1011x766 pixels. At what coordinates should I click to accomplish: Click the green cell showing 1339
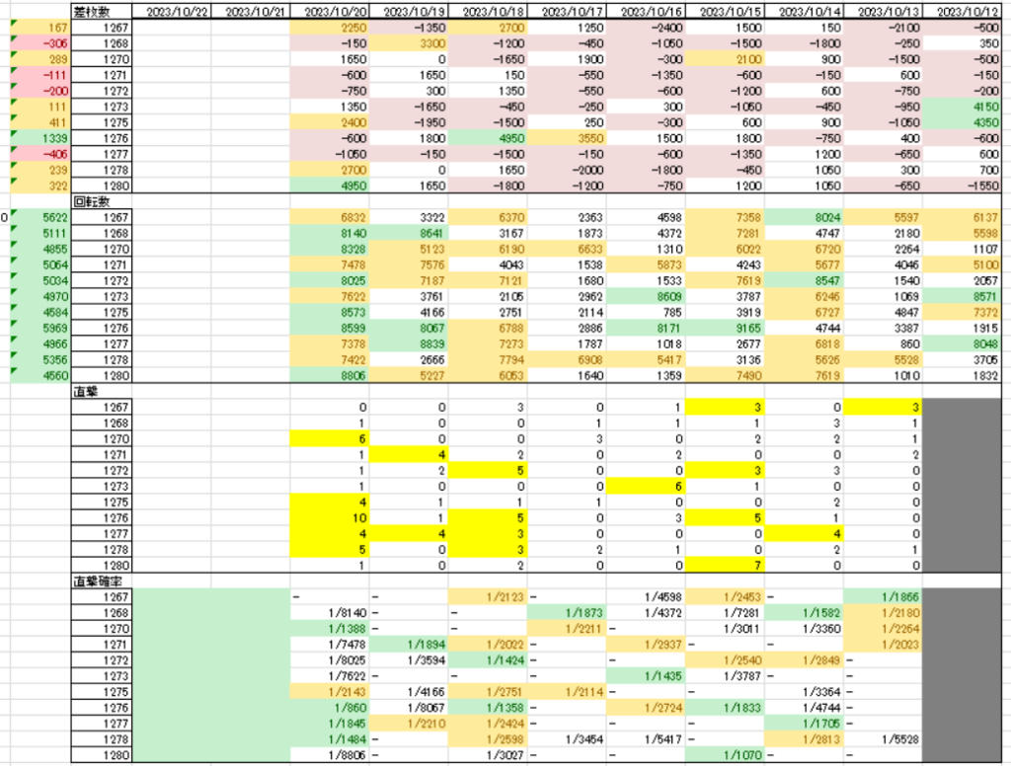(x=39, y=138)
